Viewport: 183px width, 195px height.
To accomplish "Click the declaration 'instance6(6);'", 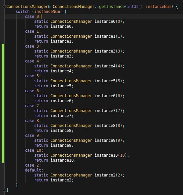I will point(109,96).
